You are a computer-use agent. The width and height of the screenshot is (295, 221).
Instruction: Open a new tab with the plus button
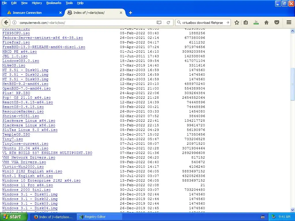[x=131, y=13]
